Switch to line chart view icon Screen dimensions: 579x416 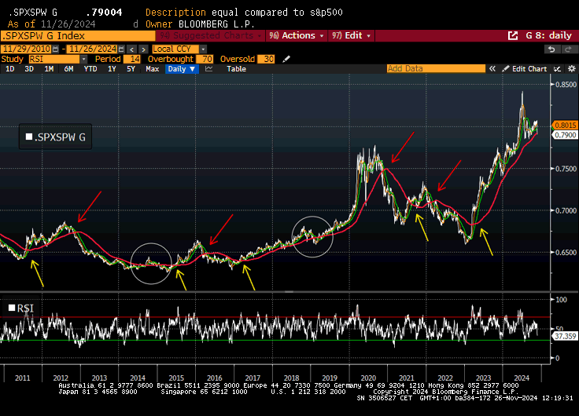coord(208,69)
